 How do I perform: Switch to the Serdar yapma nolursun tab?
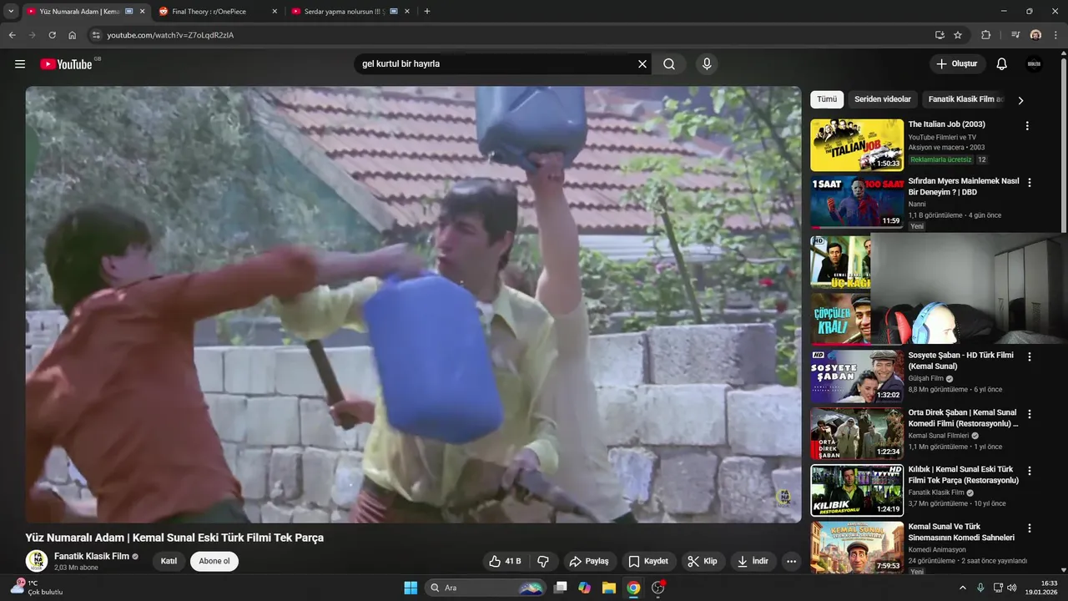point(350,12)
